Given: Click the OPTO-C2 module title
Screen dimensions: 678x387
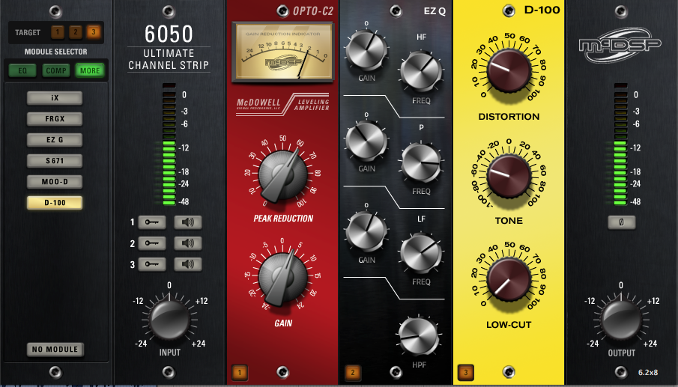Looking at the screenshot, I should [313, 11].
